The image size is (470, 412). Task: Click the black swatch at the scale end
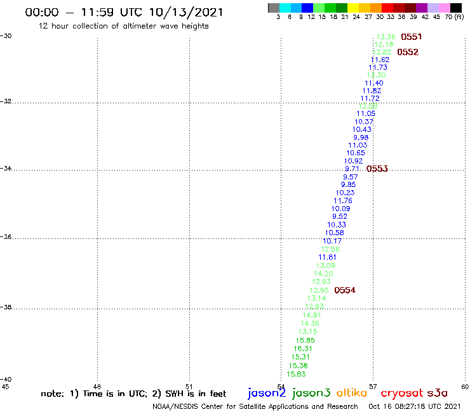tap(455, 8)
